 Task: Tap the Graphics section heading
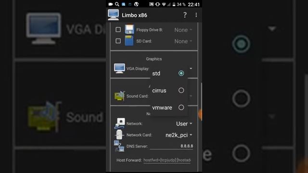coord(154,59)
